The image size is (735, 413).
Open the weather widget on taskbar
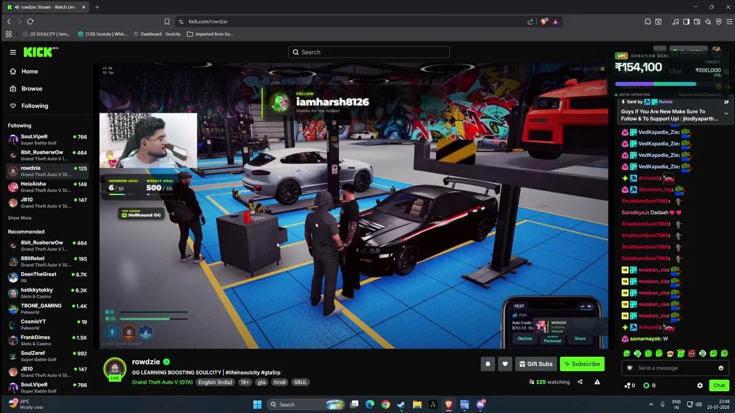click(26, 404)
